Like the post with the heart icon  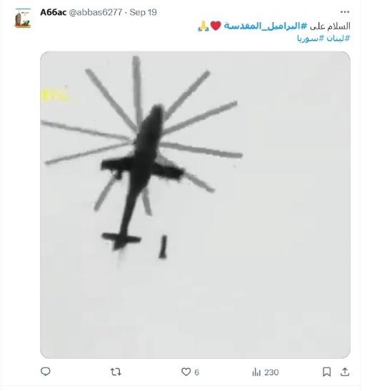(186, 372)
